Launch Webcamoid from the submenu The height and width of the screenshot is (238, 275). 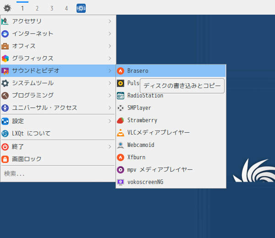(x=171, y=145)
